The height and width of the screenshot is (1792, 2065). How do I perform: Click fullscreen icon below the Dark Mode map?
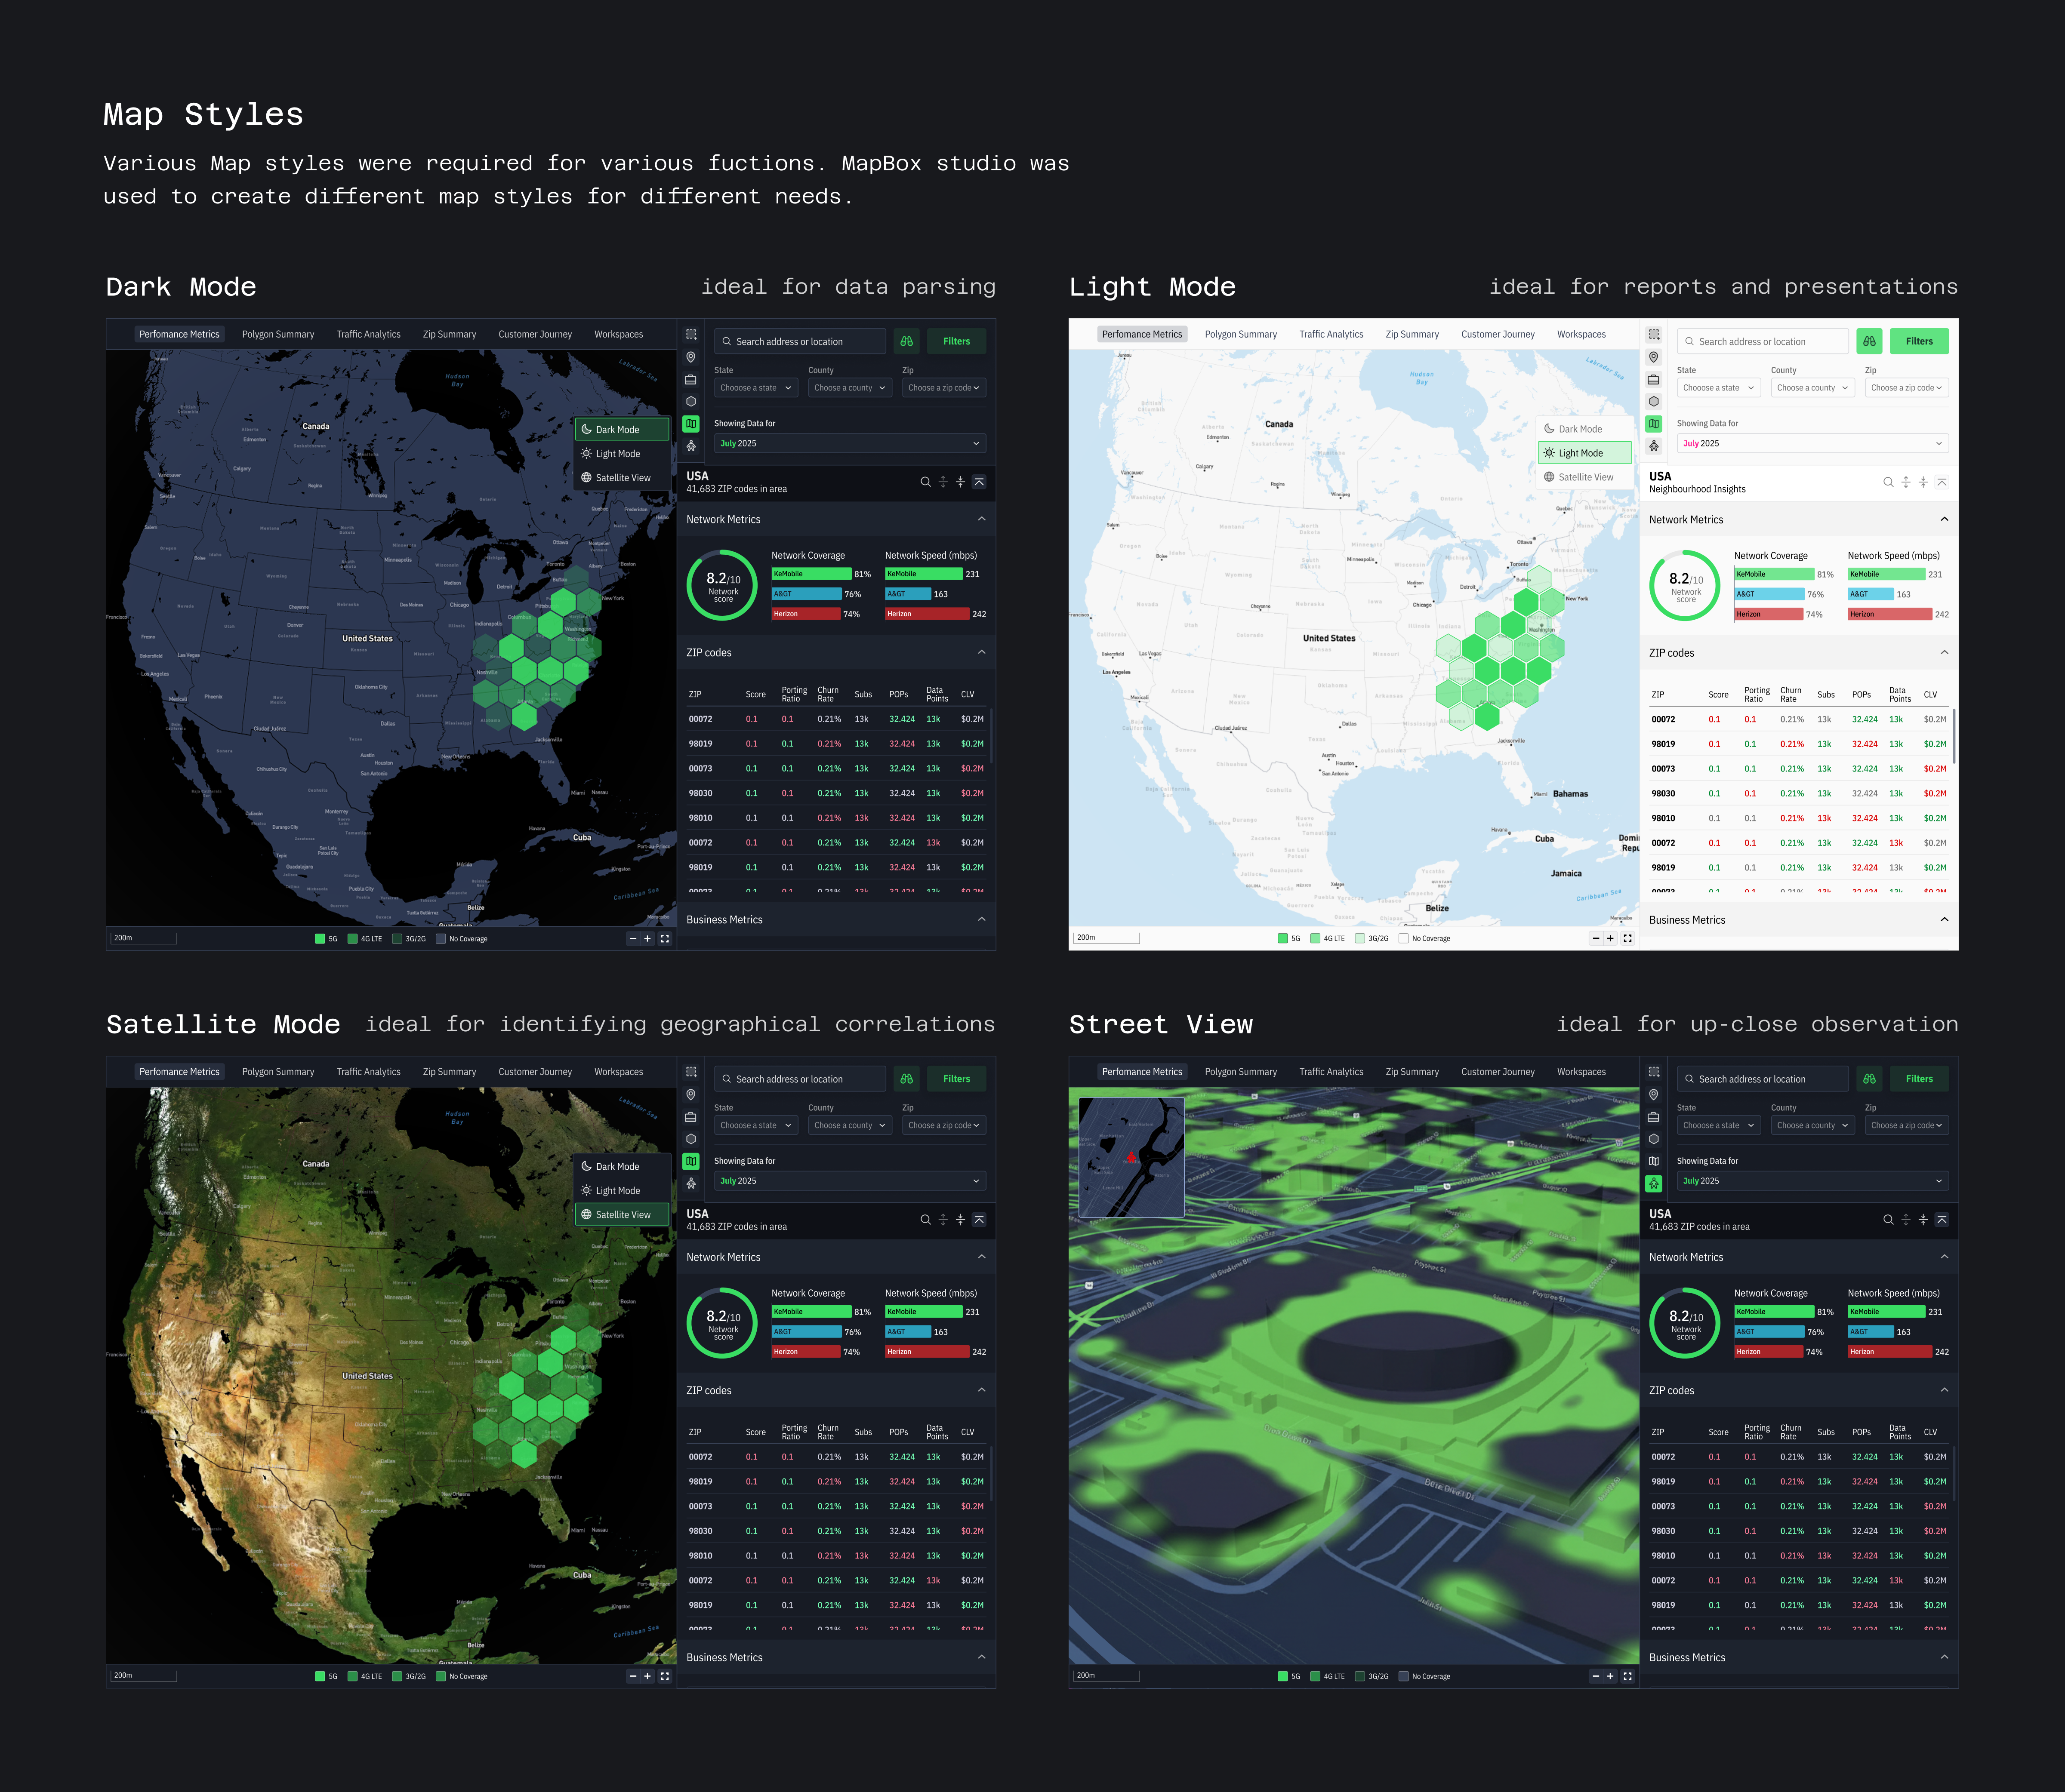pyautogui.click(x=664, y=939)
